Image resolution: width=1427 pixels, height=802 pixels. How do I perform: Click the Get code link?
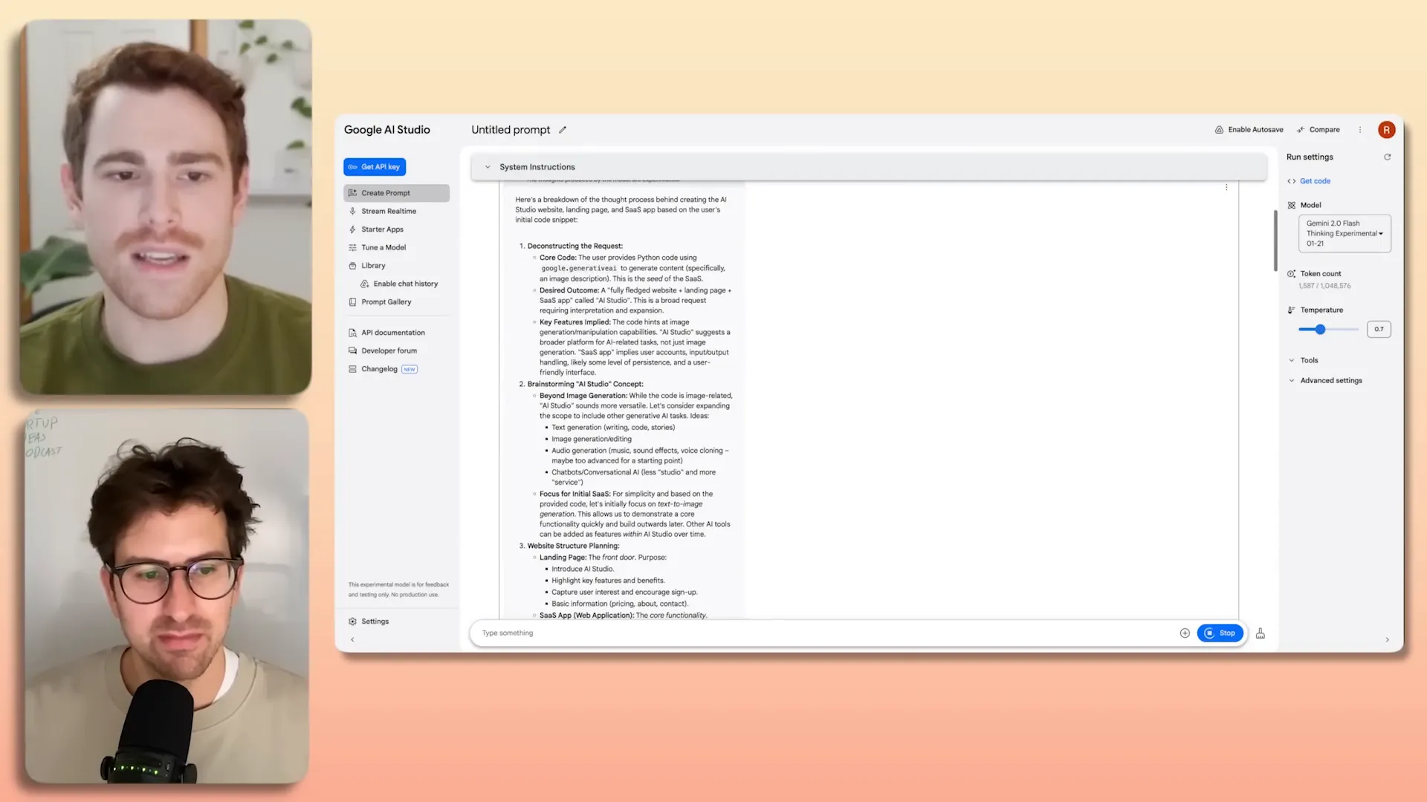[1315, 181]
